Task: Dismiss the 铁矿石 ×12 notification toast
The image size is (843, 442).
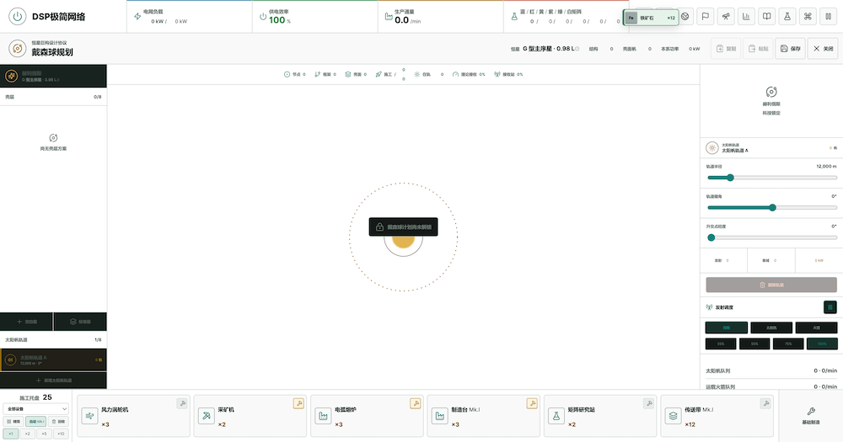Action: click(651, 18)
